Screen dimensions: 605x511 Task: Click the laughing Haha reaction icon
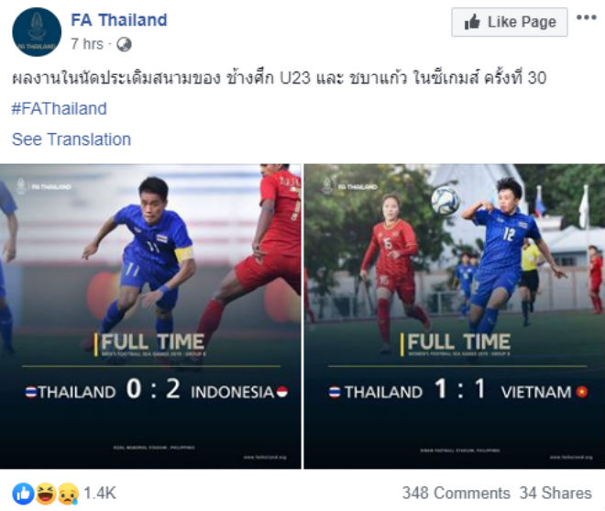point(46,494)
